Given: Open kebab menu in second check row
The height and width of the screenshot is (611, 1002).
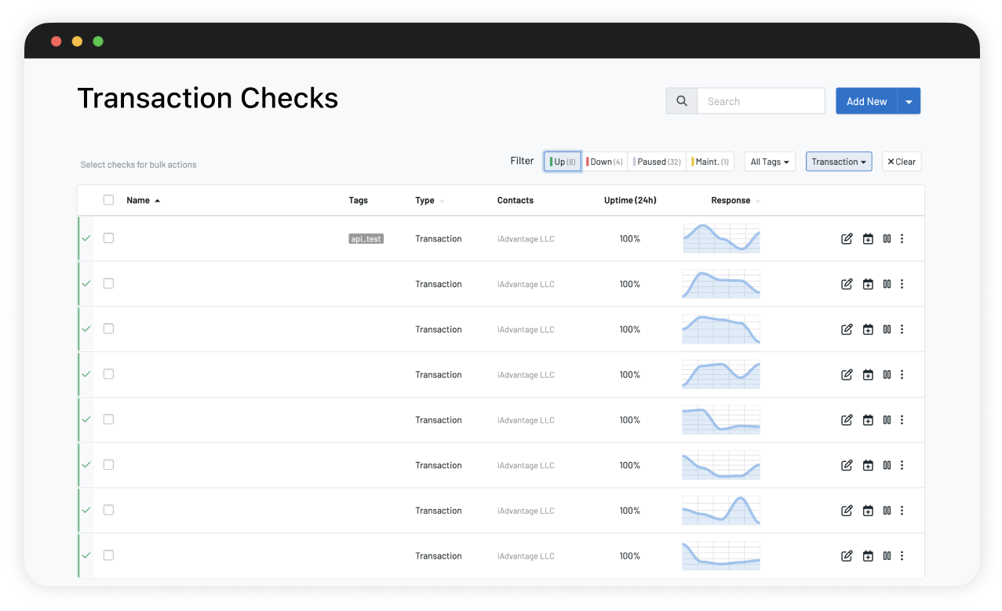Looking at the screenshot, I should [x=902, y=284].
